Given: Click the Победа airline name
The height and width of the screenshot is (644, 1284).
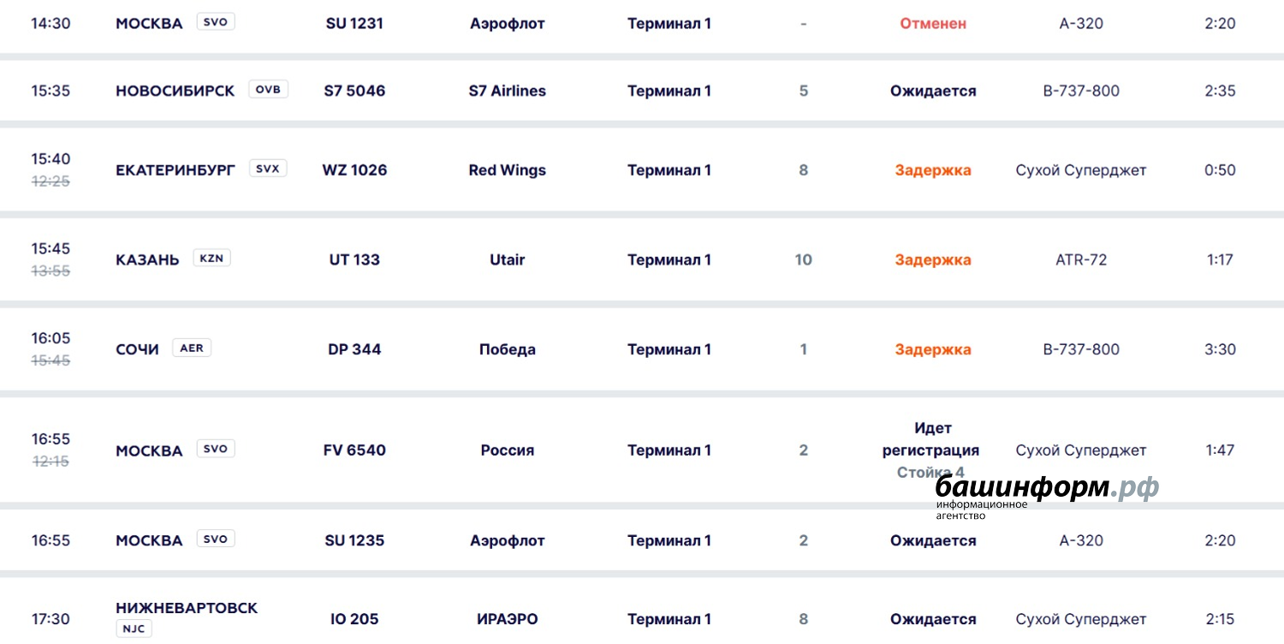Looking at the screenshot, I should pos(507,349).
